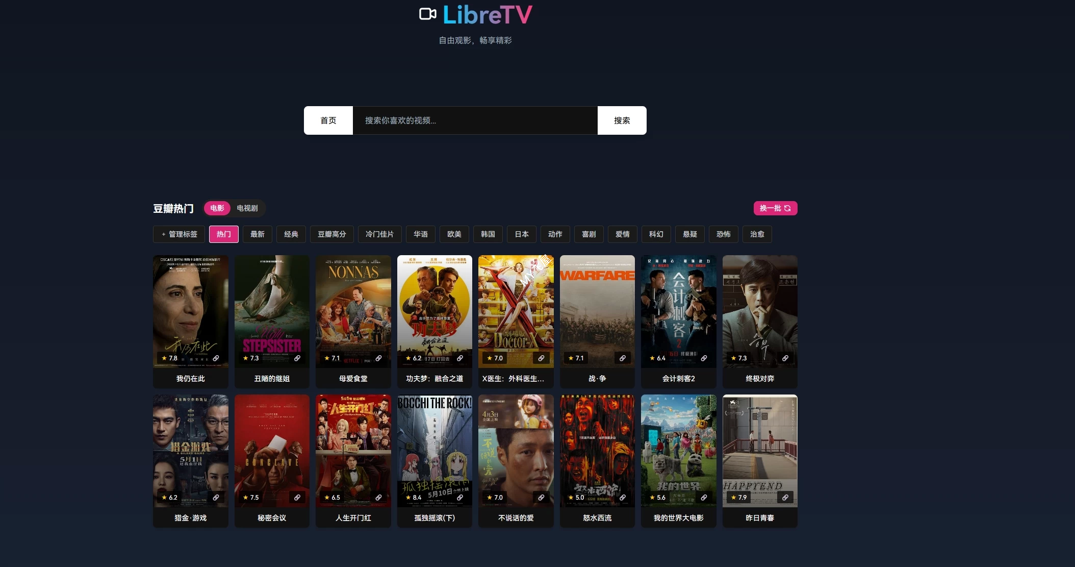Open Douban link icon on 我仍在此 poster
1075x567 pixels.
pos(216,358)
